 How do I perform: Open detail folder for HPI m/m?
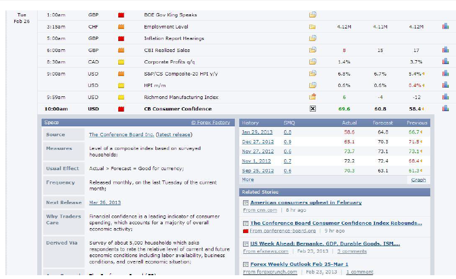(313, 85)
